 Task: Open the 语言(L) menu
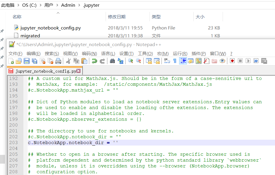click(x=108, y=54)
